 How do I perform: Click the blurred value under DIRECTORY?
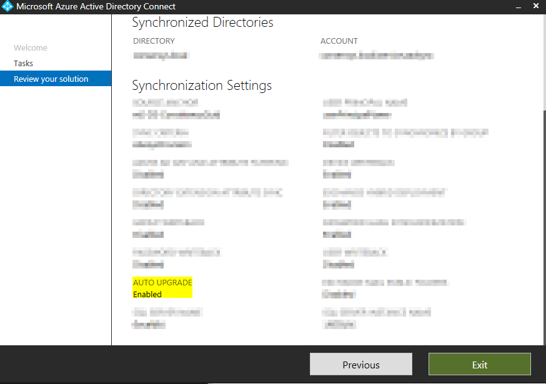pos(161,55)
